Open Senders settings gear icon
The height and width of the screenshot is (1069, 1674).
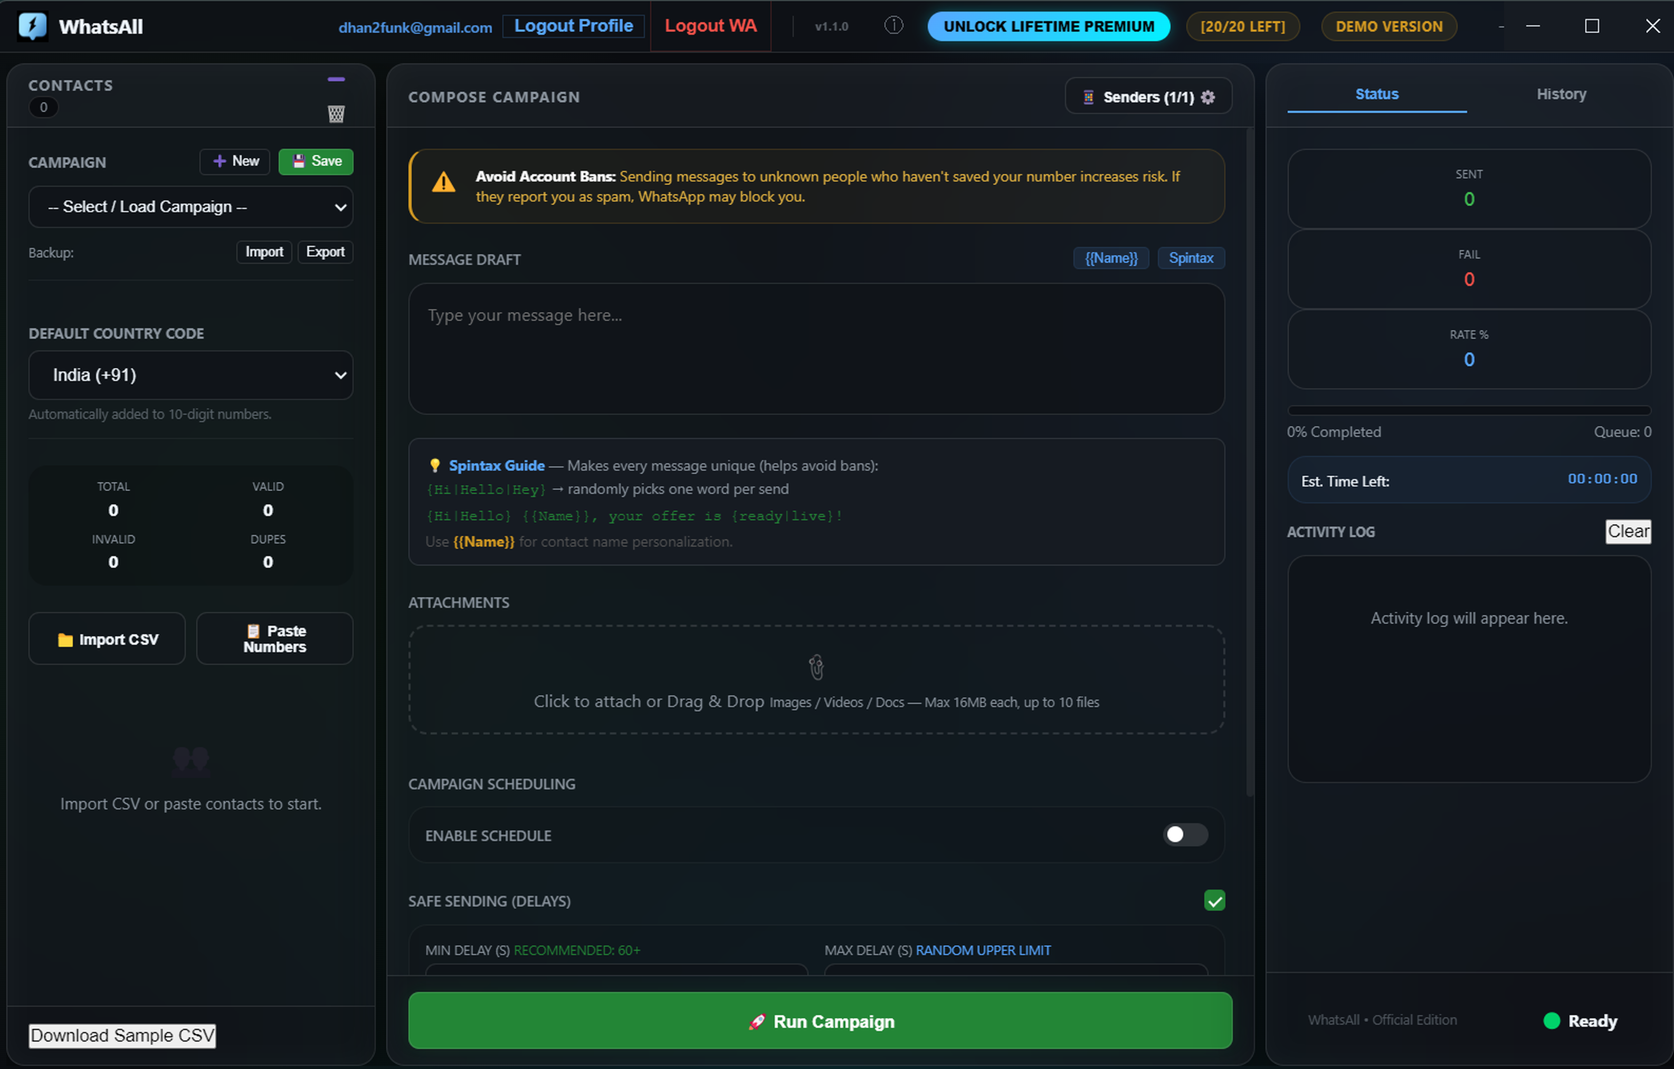coord(1208,97)
